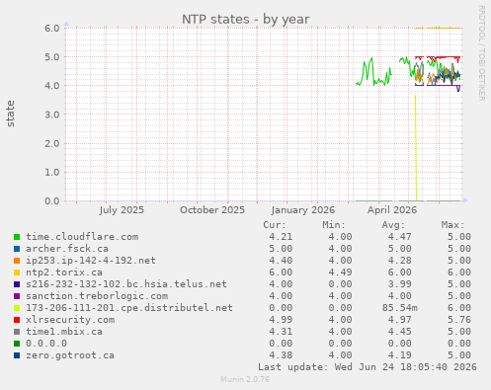Image resolution: width=491 pixels, height=390 pixels.
Task: Click the yellow ntp2.torix.ca legend swatch
Action: [x=17, y=273]
